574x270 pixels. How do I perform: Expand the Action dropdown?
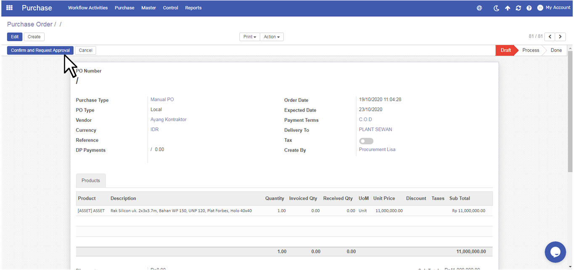(272, 37)
